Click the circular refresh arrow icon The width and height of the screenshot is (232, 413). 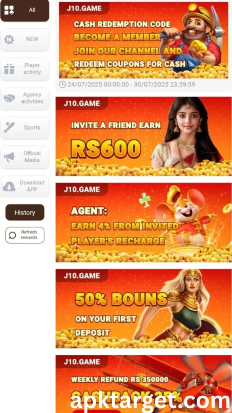(12, 235)
